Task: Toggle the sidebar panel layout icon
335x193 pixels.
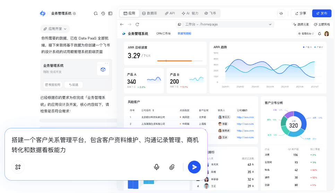Action: point(110,13)
